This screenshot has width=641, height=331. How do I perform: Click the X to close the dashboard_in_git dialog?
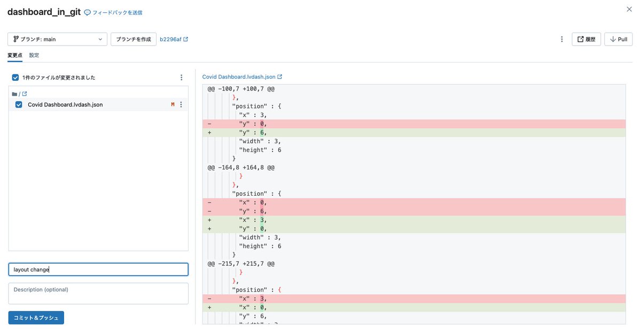point(629,9)
